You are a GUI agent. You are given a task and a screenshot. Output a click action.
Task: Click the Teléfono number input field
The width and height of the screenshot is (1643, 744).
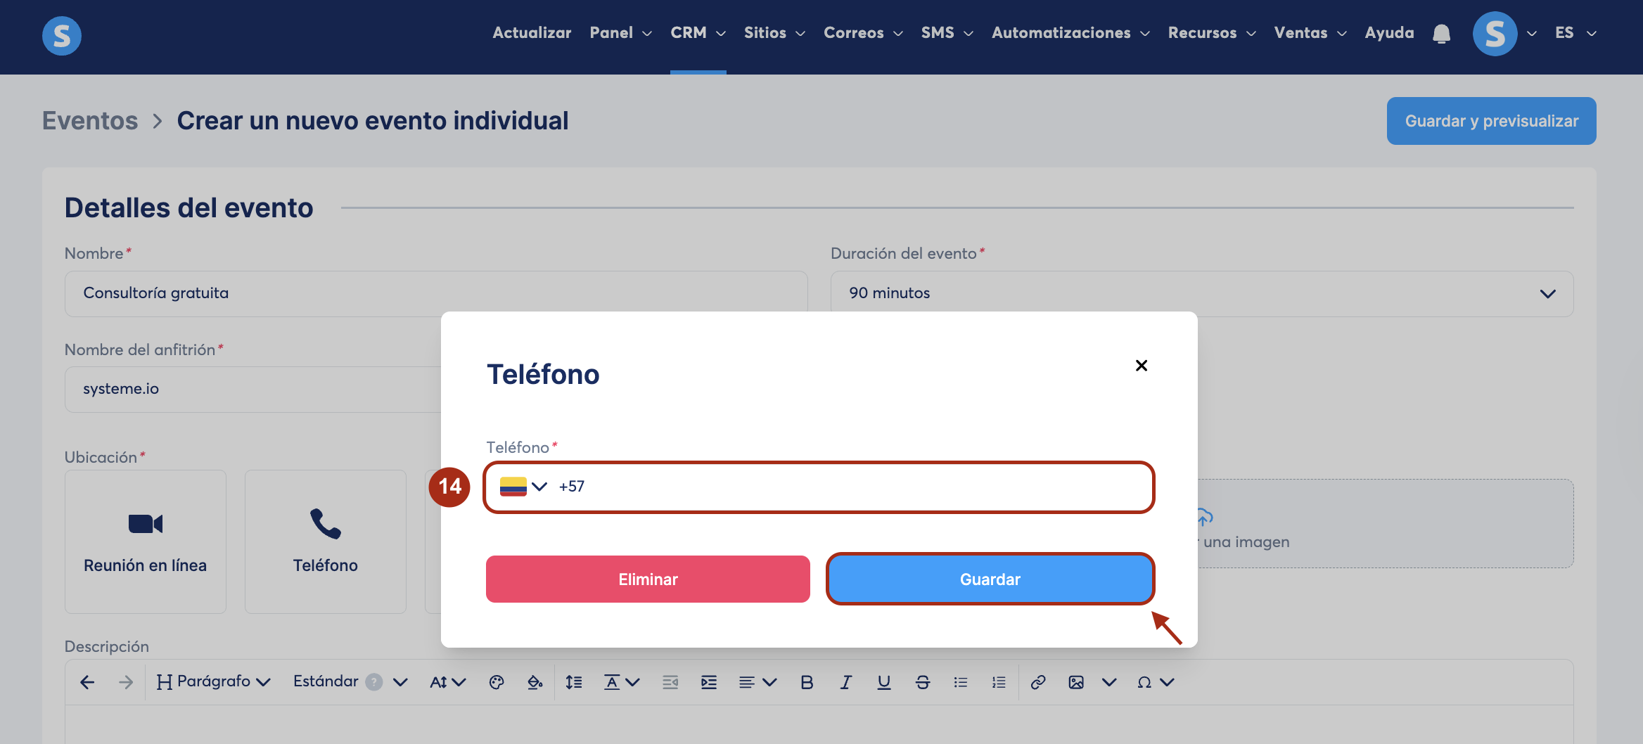click(x=819, y=487)
